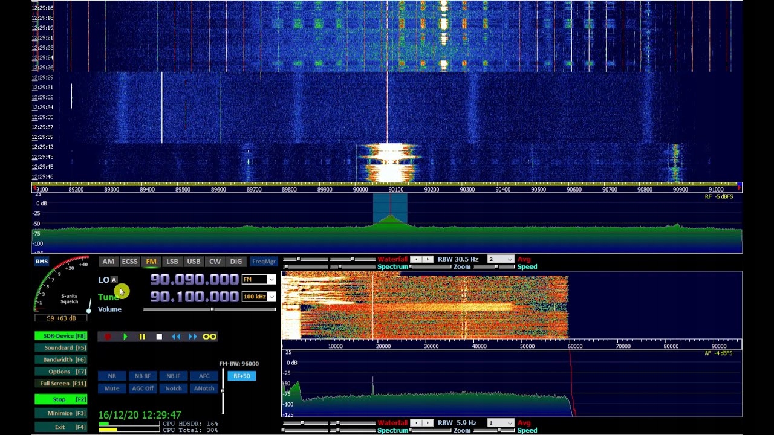
Task: Fast forward with the double-right arrows
Action: tap(192, 337)
